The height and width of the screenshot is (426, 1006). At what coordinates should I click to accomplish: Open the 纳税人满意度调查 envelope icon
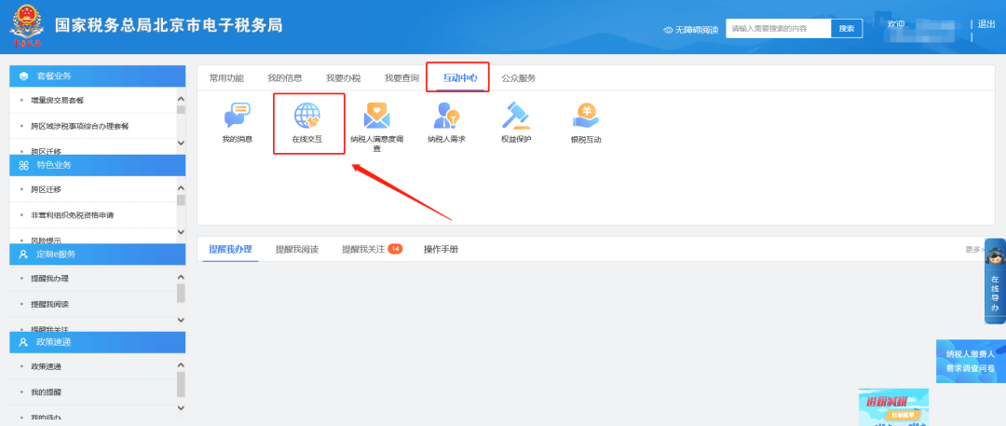point(377,117)
